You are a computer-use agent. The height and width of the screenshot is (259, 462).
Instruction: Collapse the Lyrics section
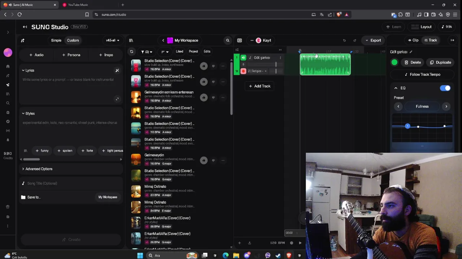(28, 71)
